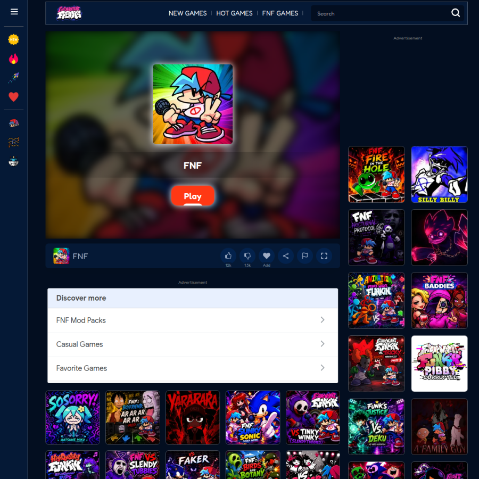Click the yellow NEW badge sidebar icon

(13, 39)
